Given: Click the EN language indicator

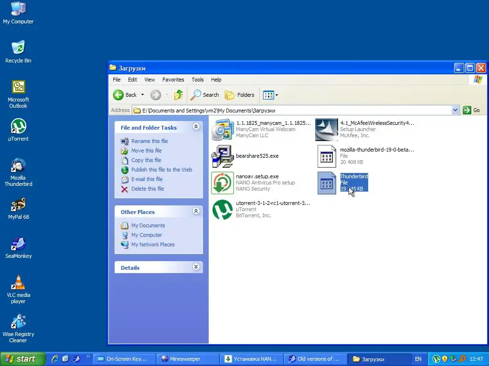Looking at the screenshot, I should click(x=418, y=359).
